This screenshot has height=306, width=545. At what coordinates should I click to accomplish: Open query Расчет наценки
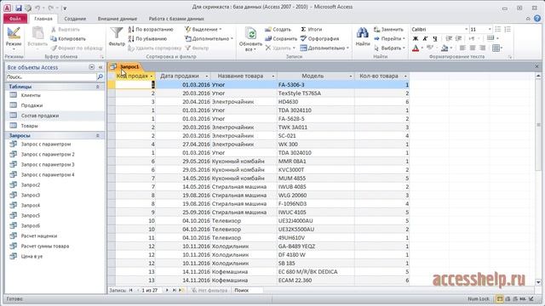pyautogui.click(x=39, y=236)
